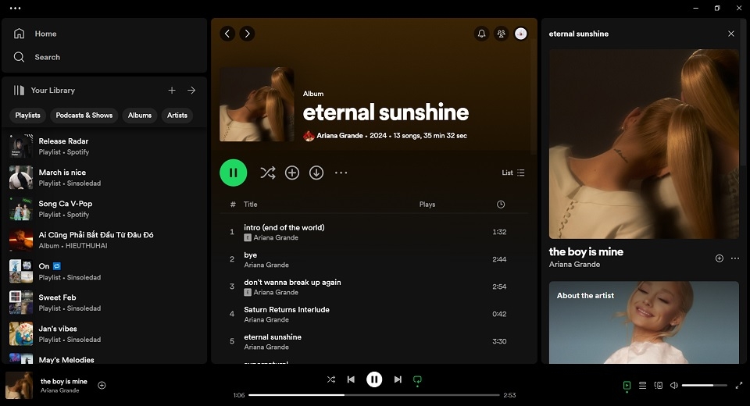Sort tracks by duration clock icon
This screenshot has height=406, width=750.
click(501, 205)
